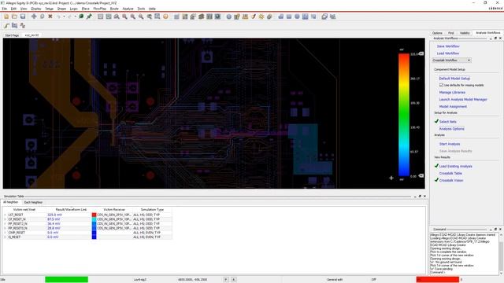Click the stacked layers toolbar icon

pos(202,17)
